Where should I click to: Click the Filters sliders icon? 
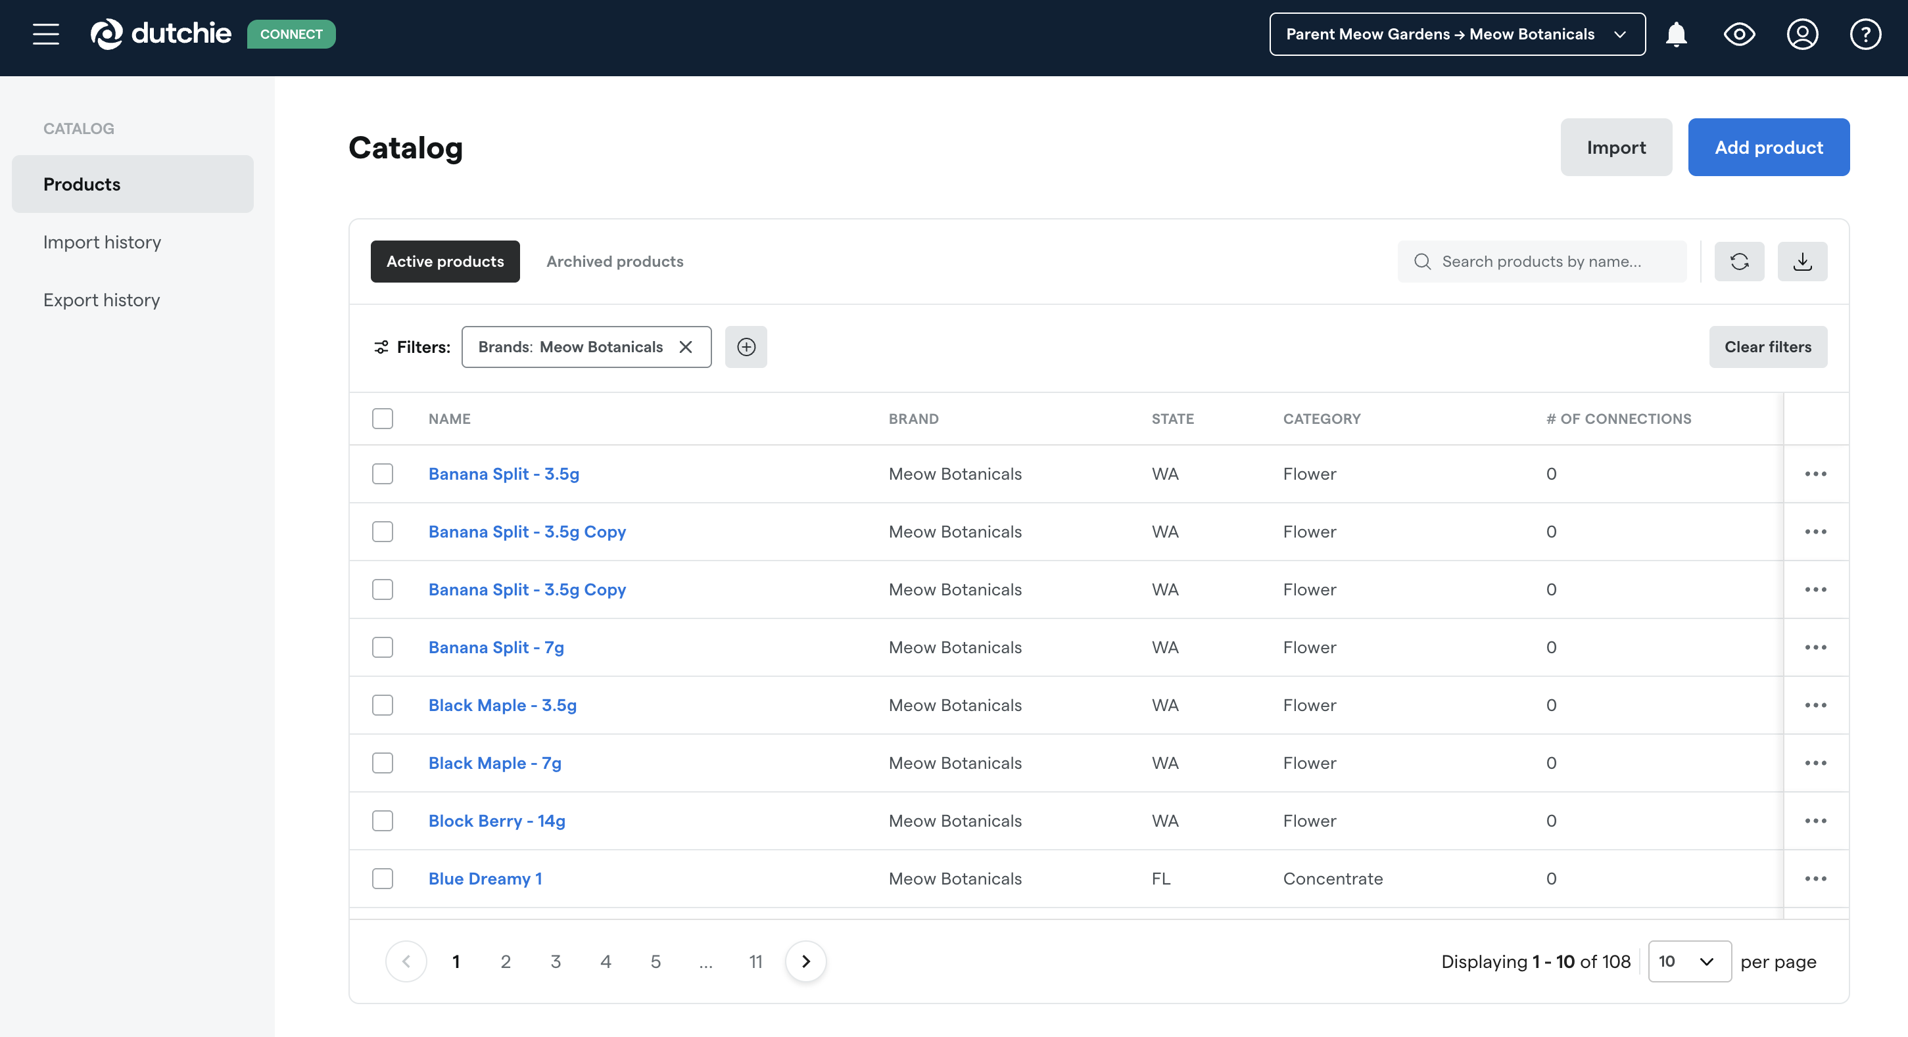pos(381,347)
